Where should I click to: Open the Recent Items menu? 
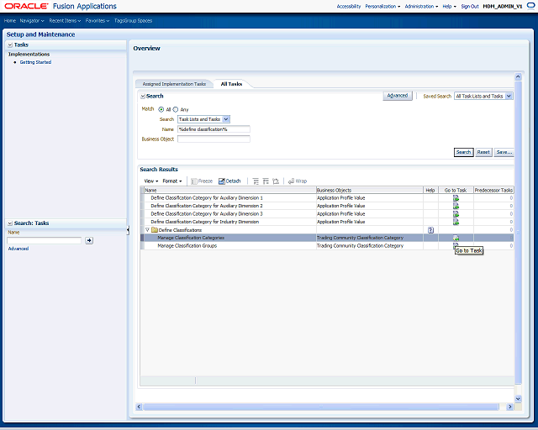pos(65,20)
